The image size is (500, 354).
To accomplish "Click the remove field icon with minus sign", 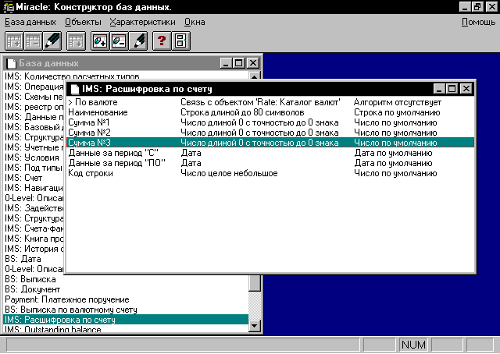I will point(119,41).
